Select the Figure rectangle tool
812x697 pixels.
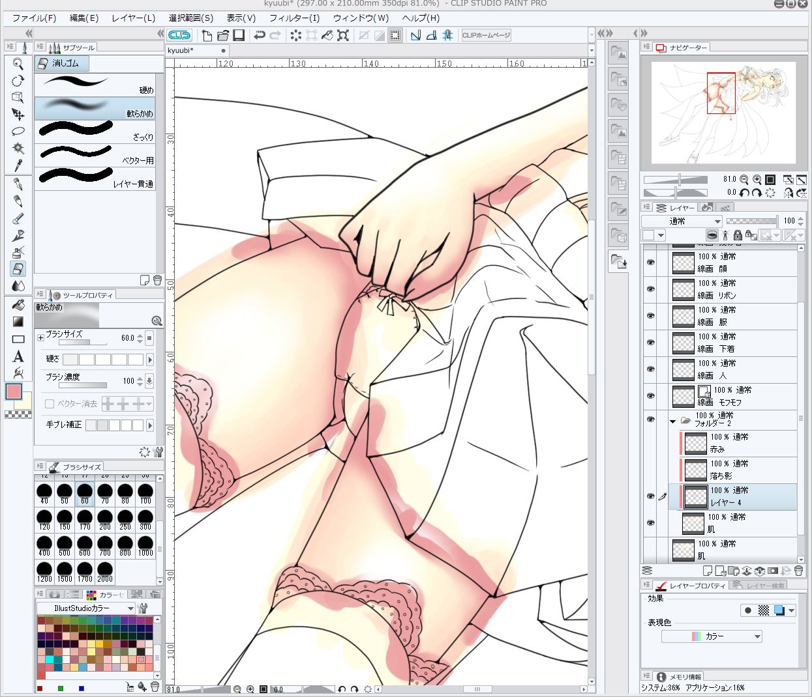(x=18, y=339)
